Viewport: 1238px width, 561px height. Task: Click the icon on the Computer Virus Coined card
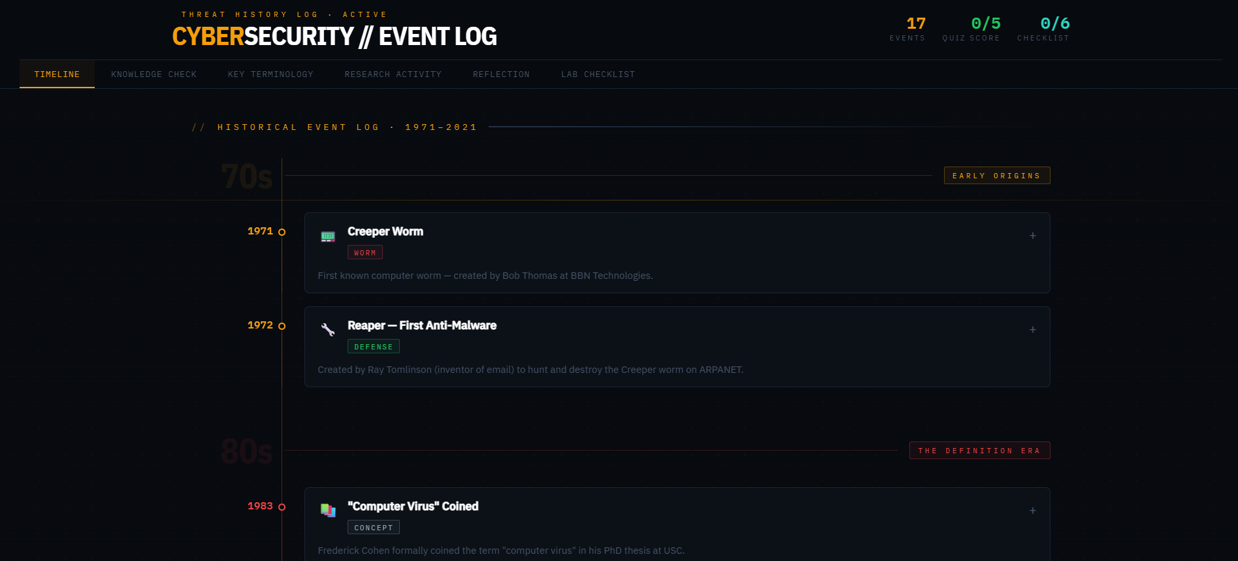328,511
